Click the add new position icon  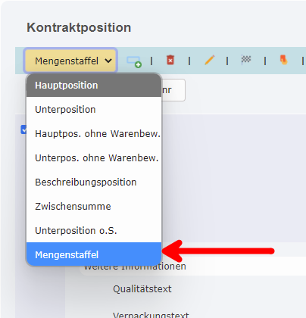[134, 61]
